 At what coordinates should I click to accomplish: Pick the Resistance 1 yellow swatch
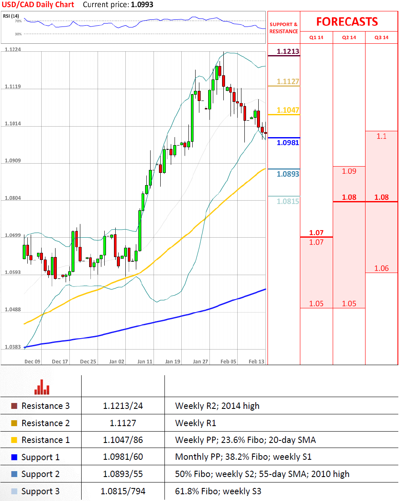pos(14,440)
